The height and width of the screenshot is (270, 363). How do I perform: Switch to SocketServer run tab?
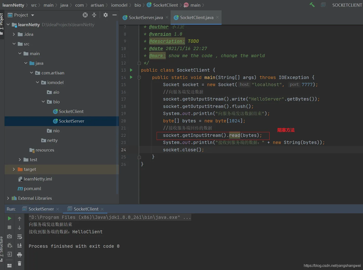(41, 209)
